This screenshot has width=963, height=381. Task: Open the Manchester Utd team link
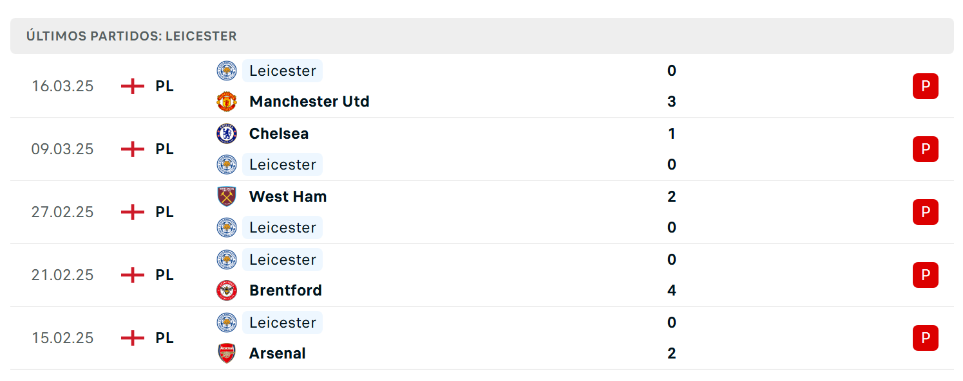[x=309, y=102]
